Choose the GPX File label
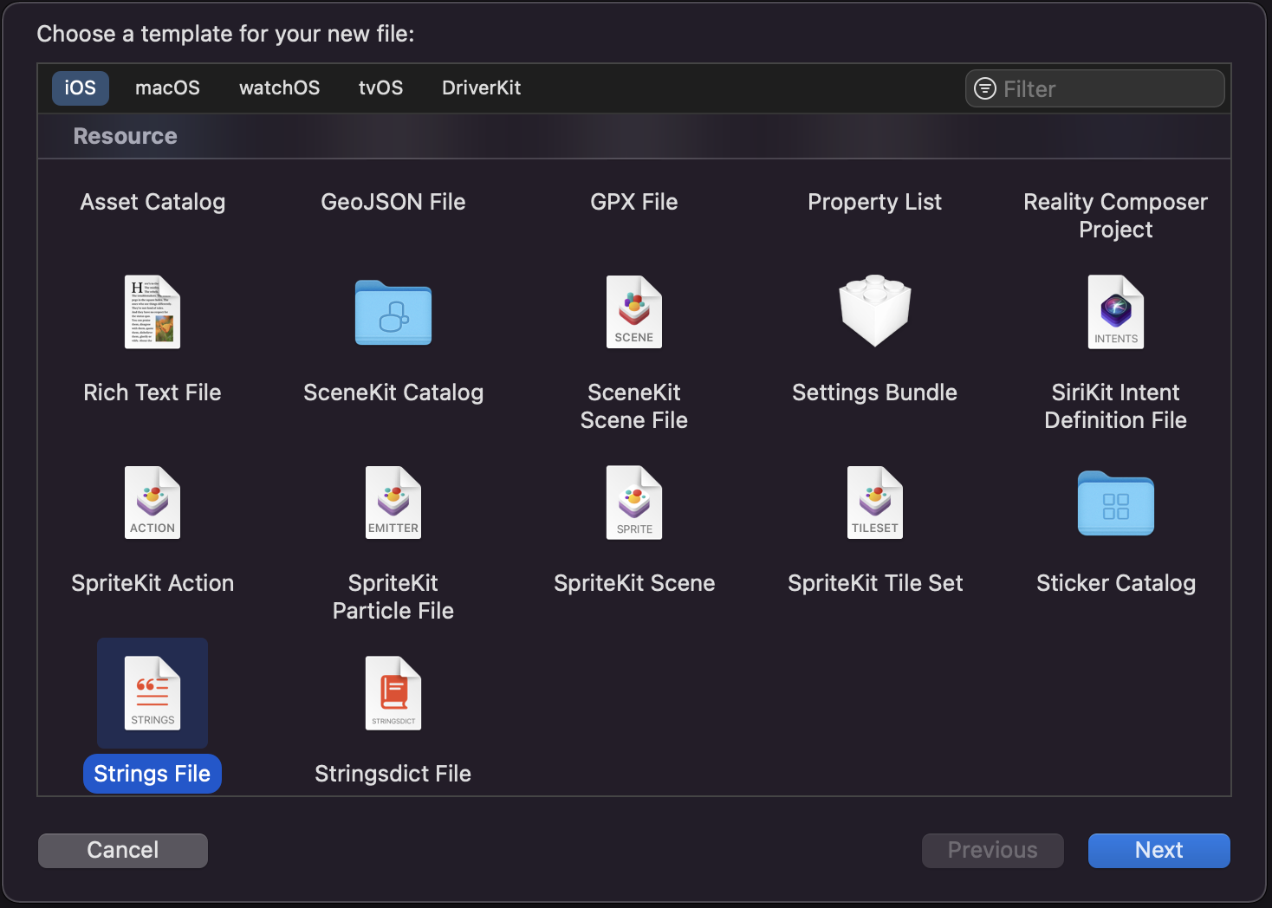This screenshot has width=1272, height=908. (634, 202)
